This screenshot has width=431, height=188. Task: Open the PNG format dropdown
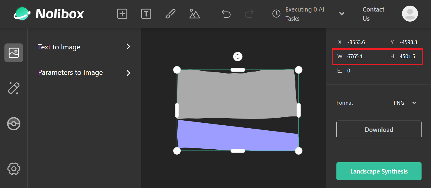tap(404, 103)
